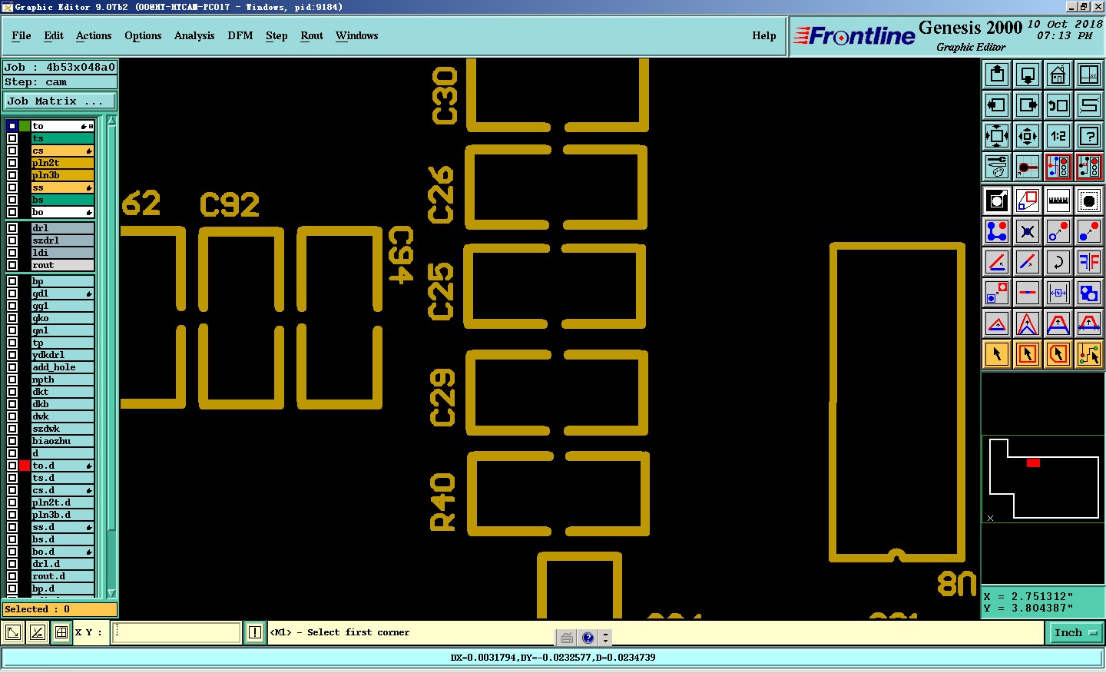Click the zoom home house icon

click(1058, 75)
